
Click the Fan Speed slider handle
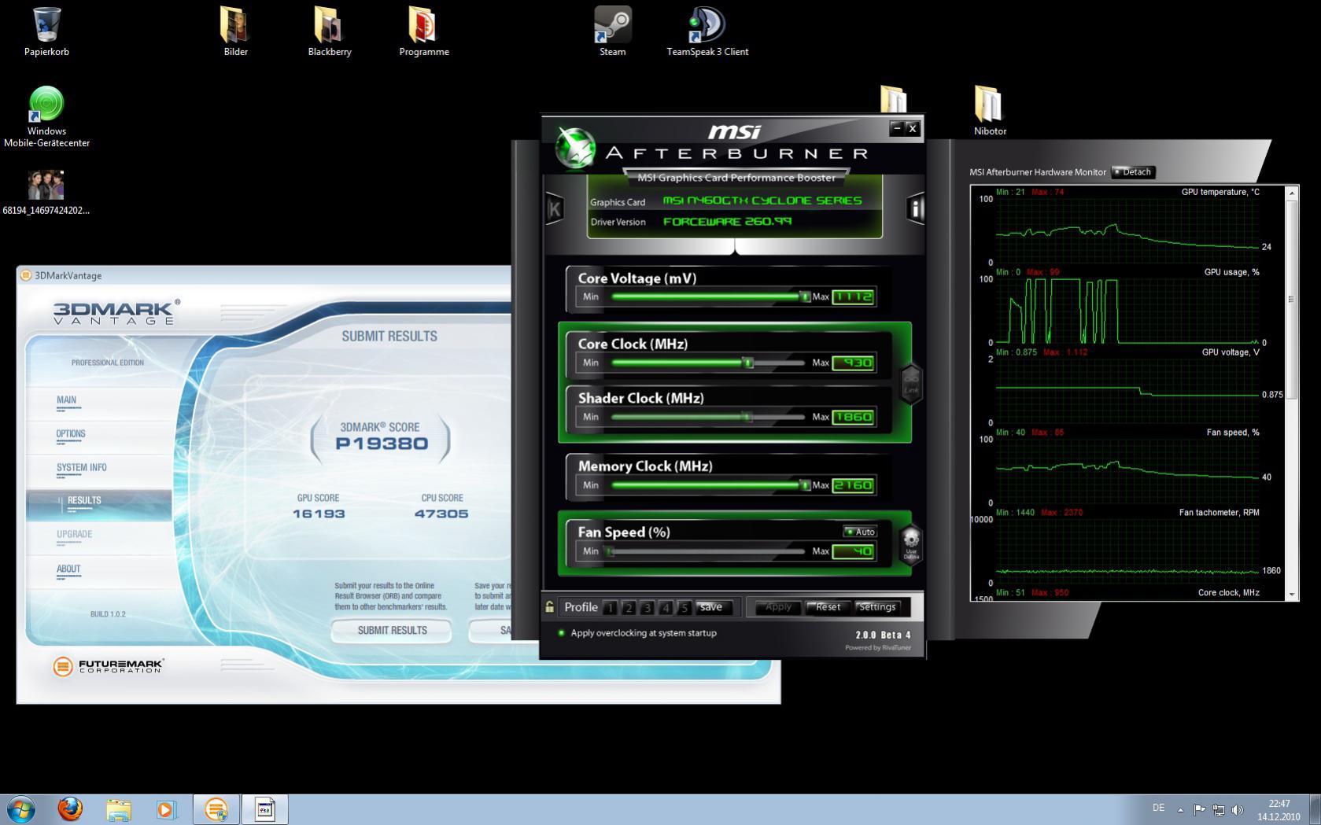pos(610,551)
